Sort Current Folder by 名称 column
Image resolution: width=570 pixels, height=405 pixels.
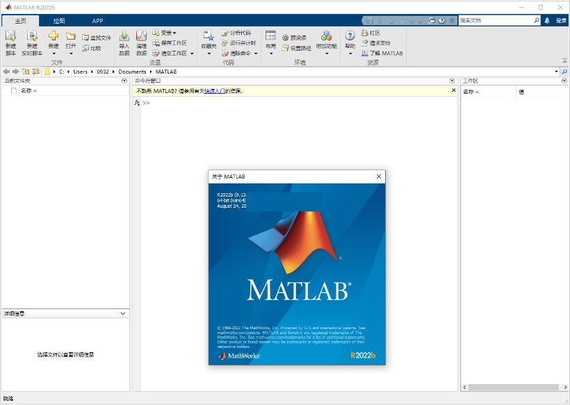(28, 91)
